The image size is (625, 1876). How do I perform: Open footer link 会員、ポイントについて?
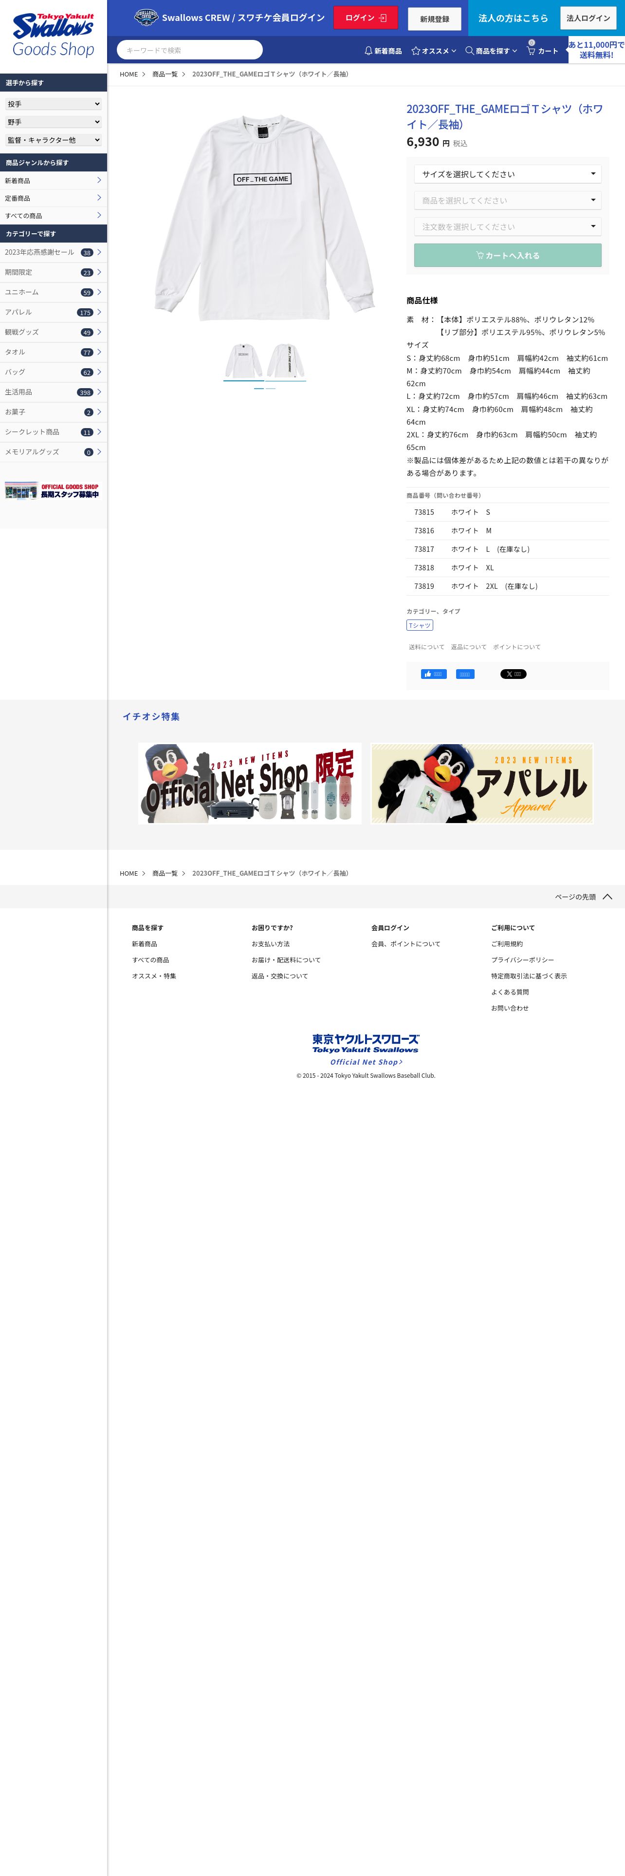click(406, 944)
